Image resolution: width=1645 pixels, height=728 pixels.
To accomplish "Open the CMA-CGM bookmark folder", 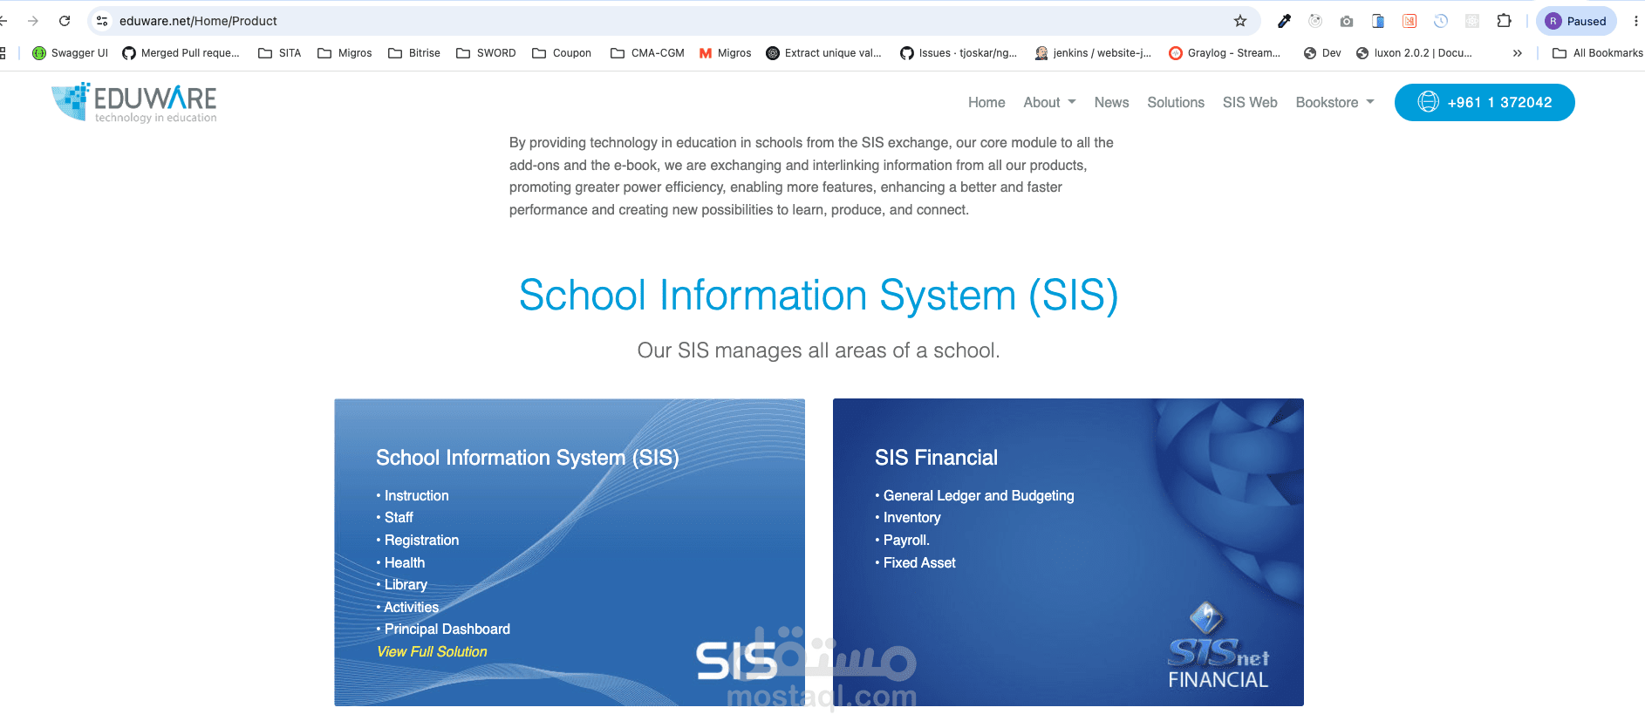I will 647,53.
